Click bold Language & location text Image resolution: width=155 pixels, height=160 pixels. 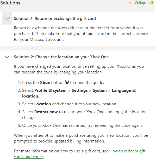(79, 93)
